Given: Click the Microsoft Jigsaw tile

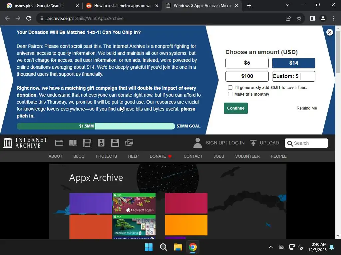Looking at the screenshot, I should pyautogui.click(x=135, y=203).
